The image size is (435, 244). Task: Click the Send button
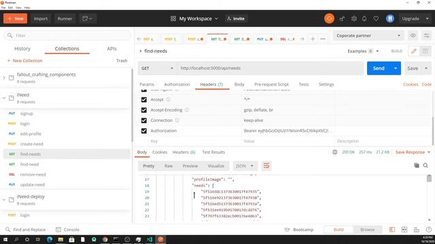pos(379,68)
